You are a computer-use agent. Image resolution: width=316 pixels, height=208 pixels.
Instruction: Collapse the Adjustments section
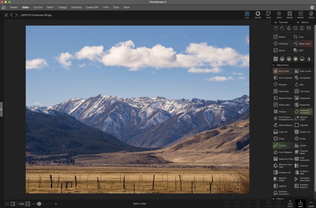(274, 65)
